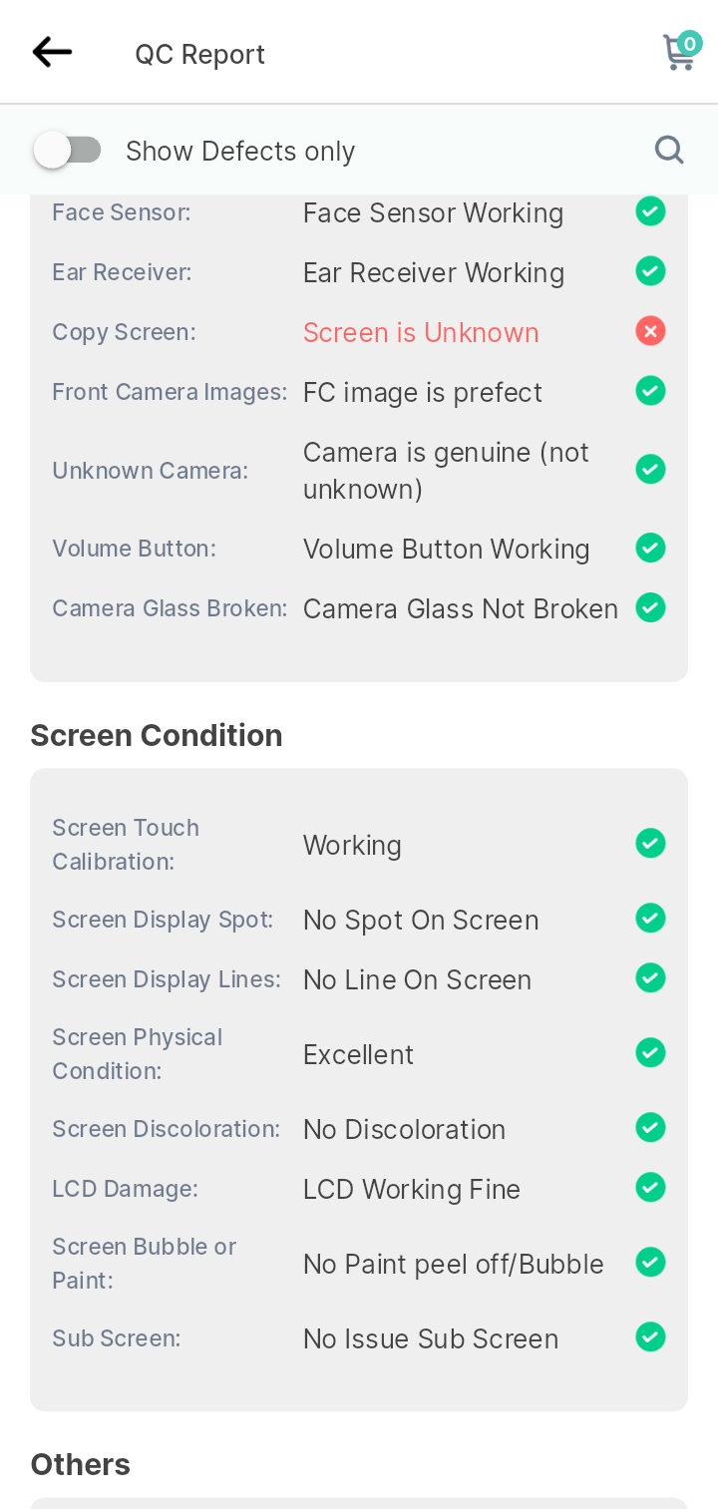Tap the green check for Ear Receiver
This screenshot has width=718, height=1509.
click(x=650, y=271)
